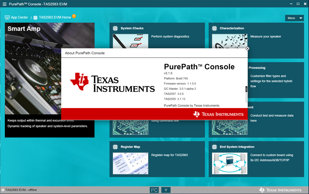Click the I2C button in status bar
309x194 pixels.
coord(154,190)
